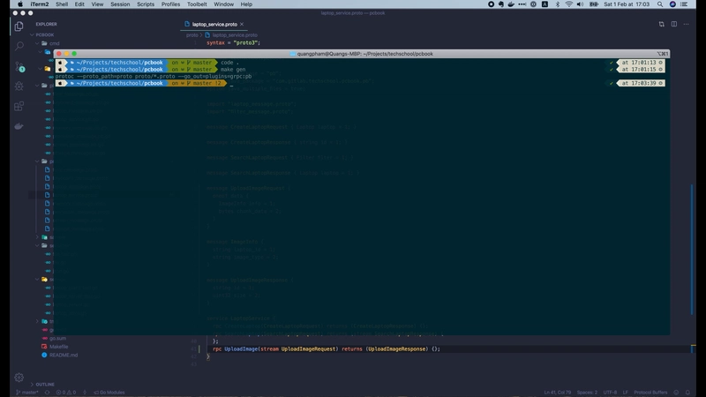Screen dimensions: 706x397
Task: Click the Synchronize Changes status icon
Action: tap(48, 393)
